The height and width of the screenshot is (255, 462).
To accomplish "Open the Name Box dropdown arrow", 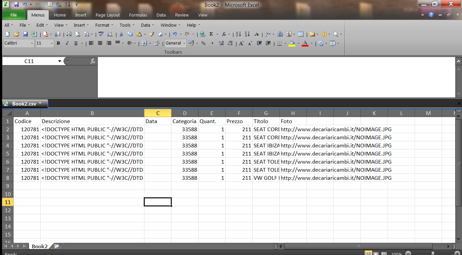I will point(60,61).
